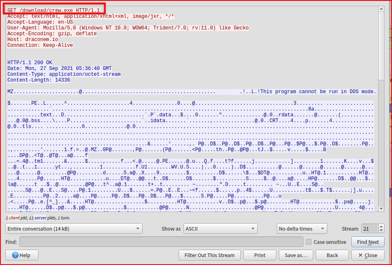Click inside the Find text field
Screen dimensions: 392x265
(161, 242)
